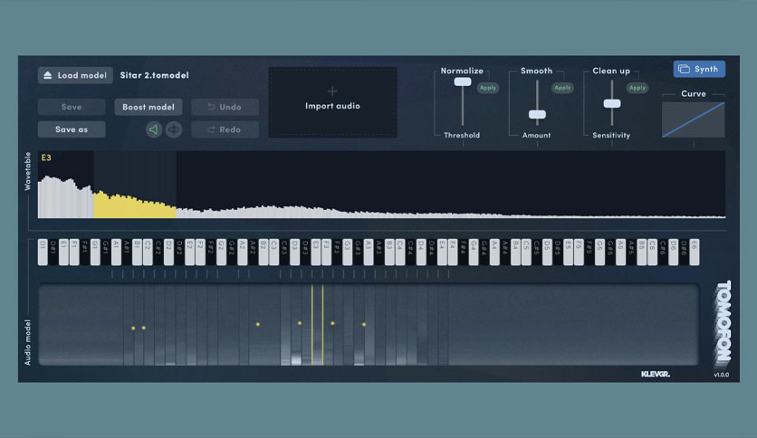Screen dimensions: 757x438
Task: Click the white wavetable segment under E3
Action: point(66,198)
